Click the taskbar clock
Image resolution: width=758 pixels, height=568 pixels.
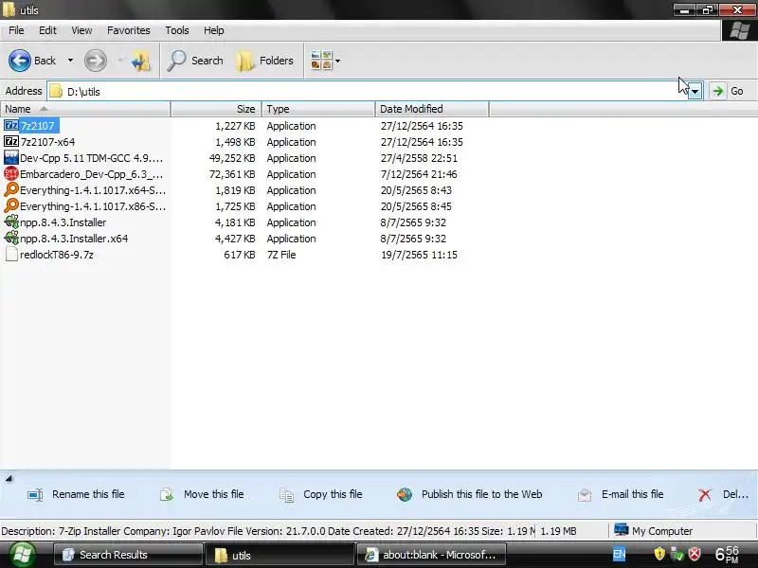(x=727, y=554)
